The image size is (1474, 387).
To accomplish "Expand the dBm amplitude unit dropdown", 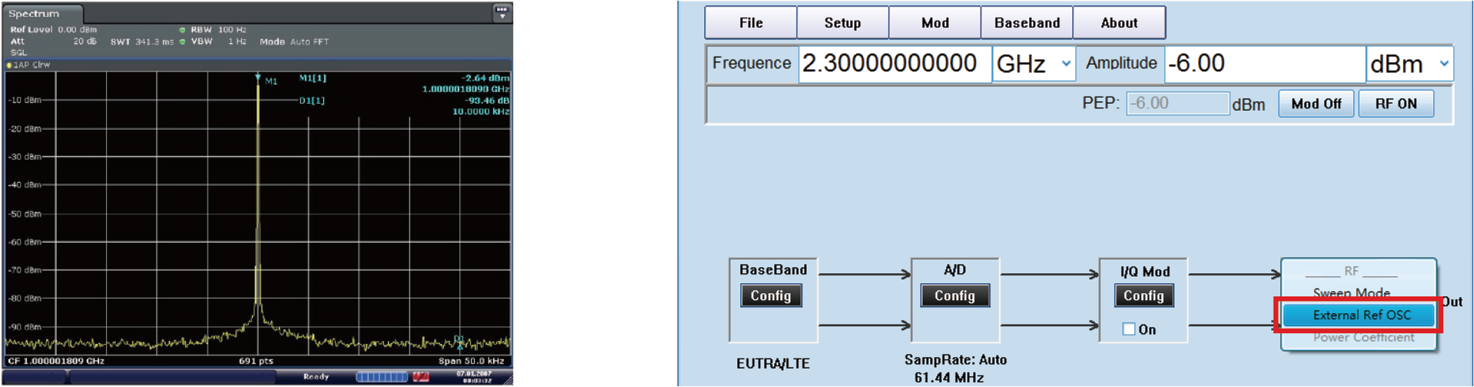I will [x=1443, y=64].
